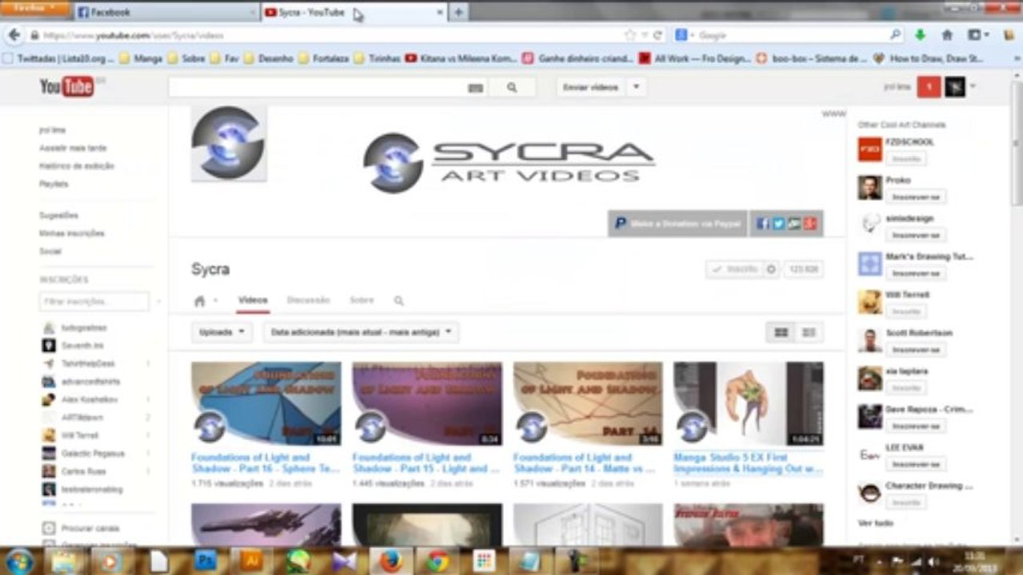This screenshot has height=575, width=1023.
Task: Open Photoshop from the taskbar
Action: [x=206, y=561]
